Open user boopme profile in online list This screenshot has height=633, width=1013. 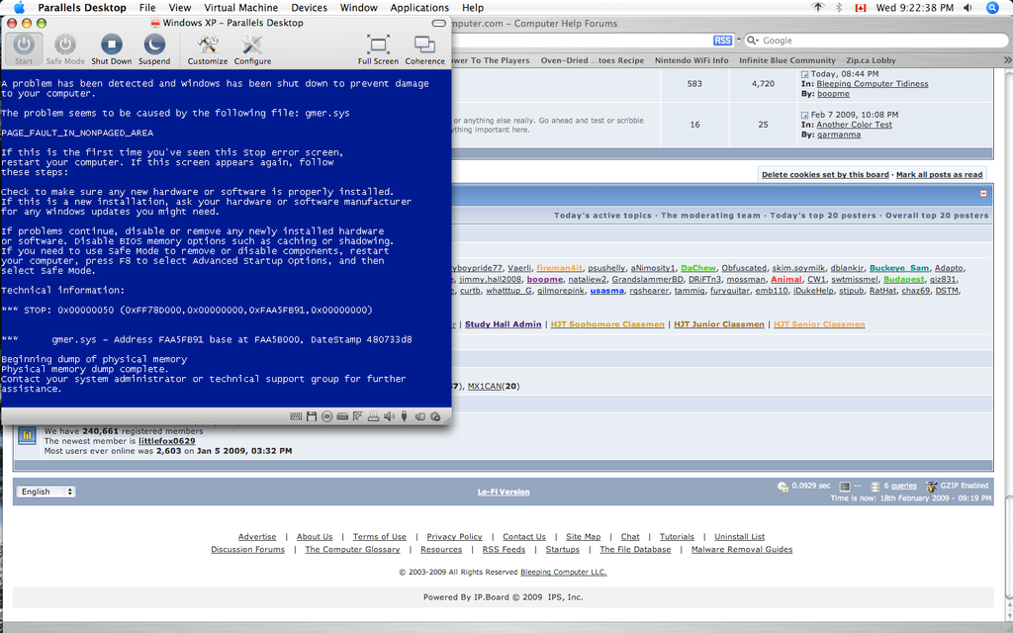tap(545, 280)
